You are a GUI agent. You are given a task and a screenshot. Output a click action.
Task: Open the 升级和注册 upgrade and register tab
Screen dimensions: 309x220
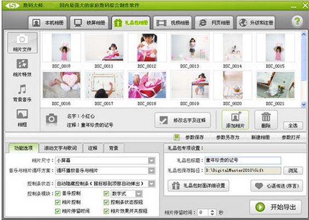click(256, 23)
